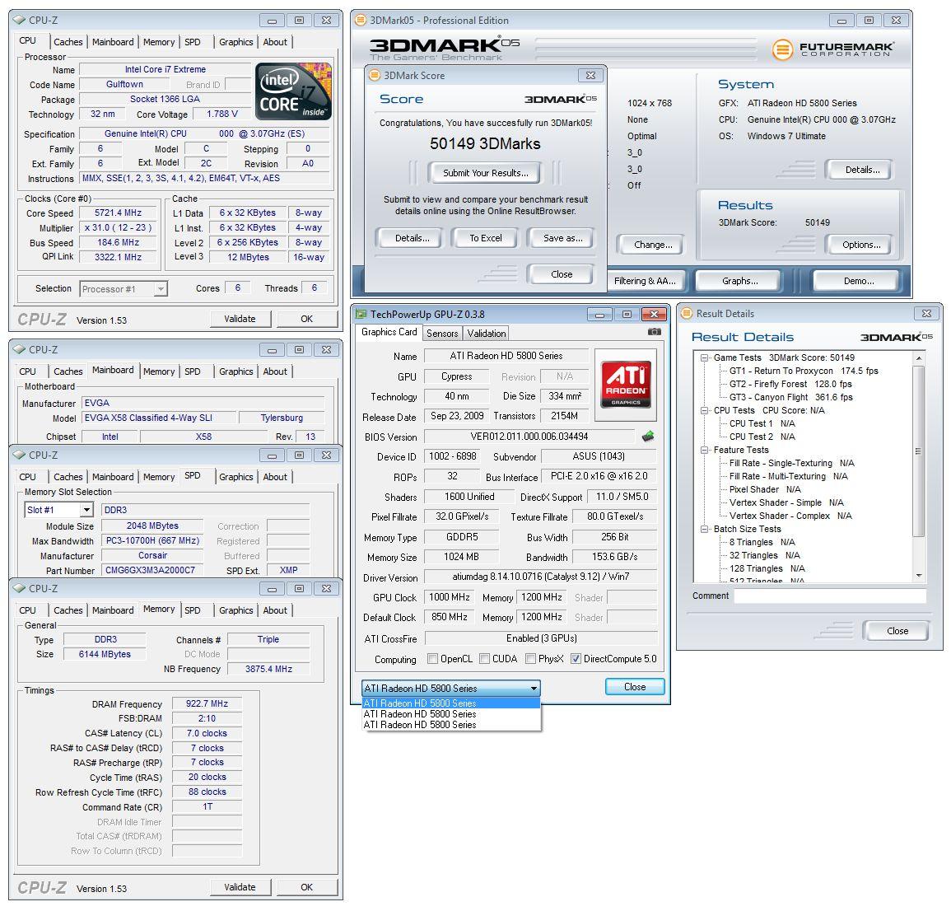This screenshot has width=951, height=911.
Task: Click the DRAM Frequency value 922.7 MHz
Action: (x=207, y=704)
